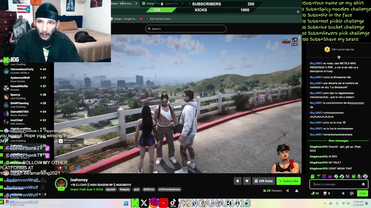Viewport: 371px width, 208px height.
Task: Click Gift 1 sub to take 1st
Action: coord(339,49)
